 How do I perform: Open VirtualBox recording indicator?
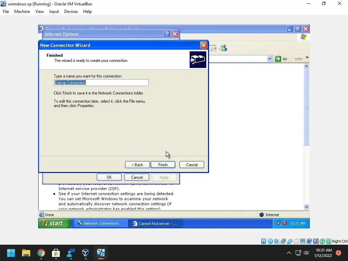[309, 241]
